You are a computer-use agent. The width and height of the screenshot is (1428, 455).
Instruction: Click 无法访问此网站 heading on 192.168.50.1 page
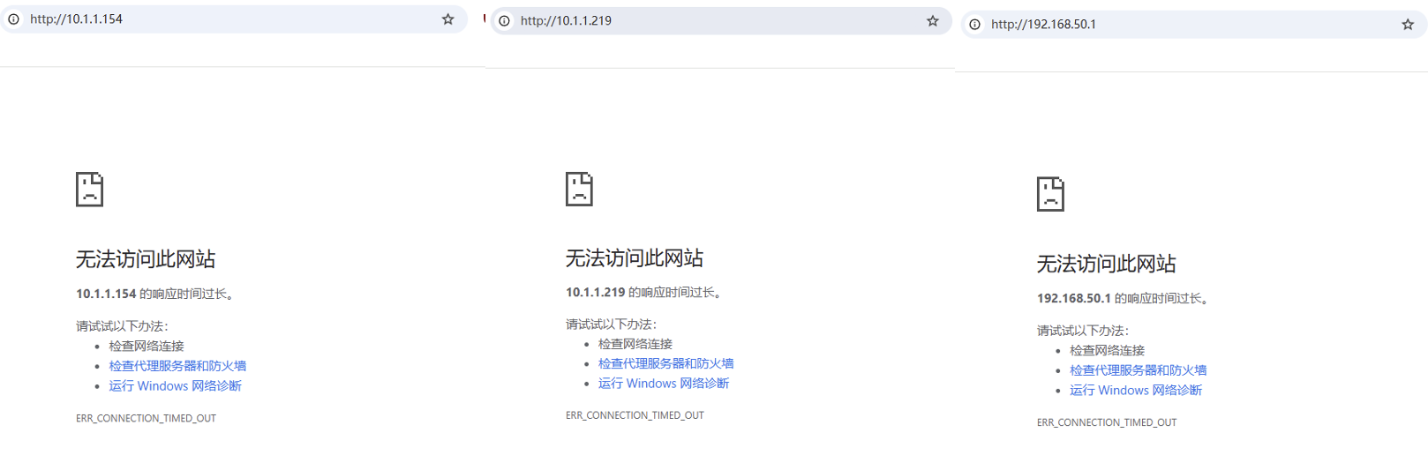pyautogui.click(x=1106, y=264)
